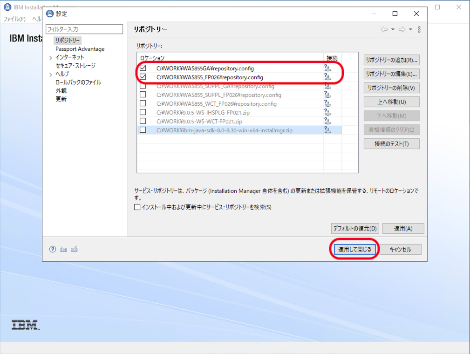Click the キャンセル button
This screenshot has width=470, height=354.
[401, 249]
